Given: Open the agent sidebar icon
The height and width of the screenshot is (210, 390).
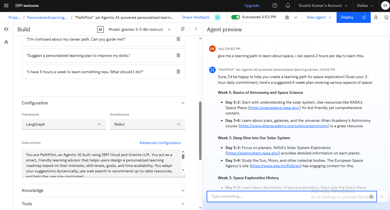Looking at the screenshot, I should point(6,42).
